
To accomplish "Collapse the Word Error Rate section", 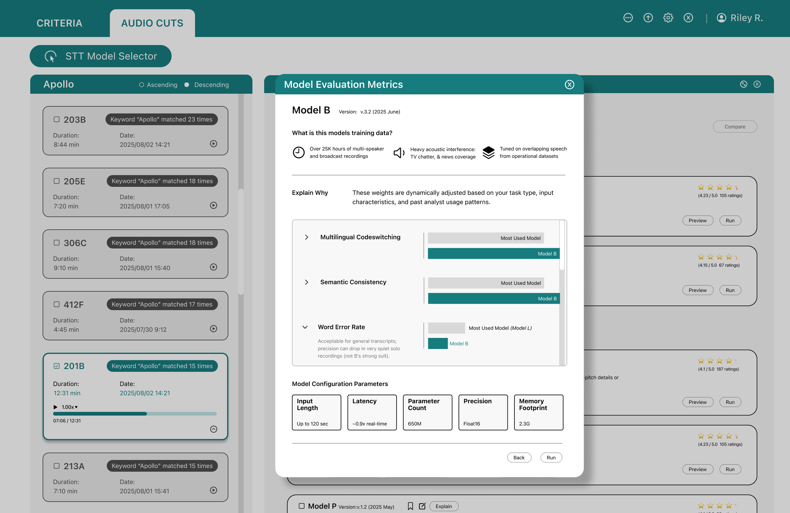I will tap(305, 327).
